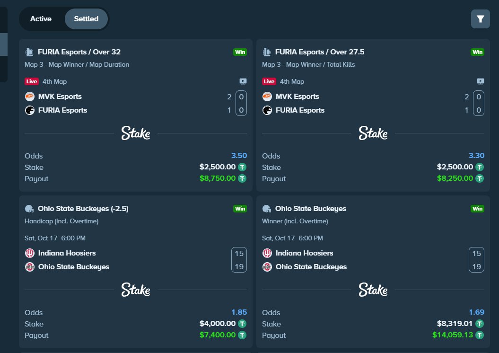Click FURIA Esports logo in the Map Duration card
The image size is (499, 353).
pos(30,110)
